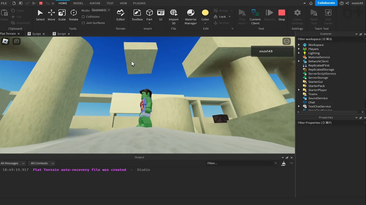Select ReplicatedStorage in Explorer

pos(321,69)
